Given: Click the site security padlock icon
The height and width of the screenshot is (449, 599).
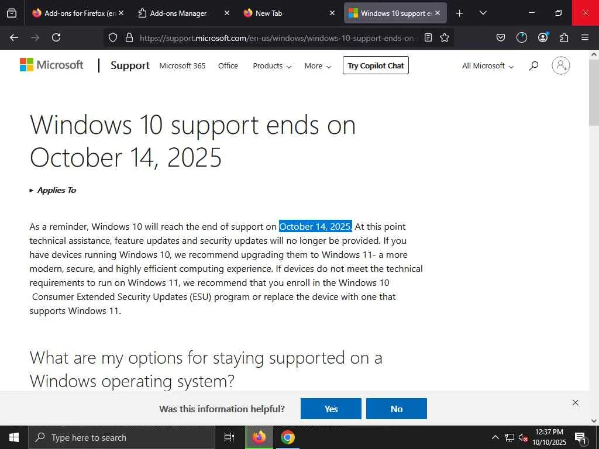Looking at the screenshot, I should (x=129, y=37).
